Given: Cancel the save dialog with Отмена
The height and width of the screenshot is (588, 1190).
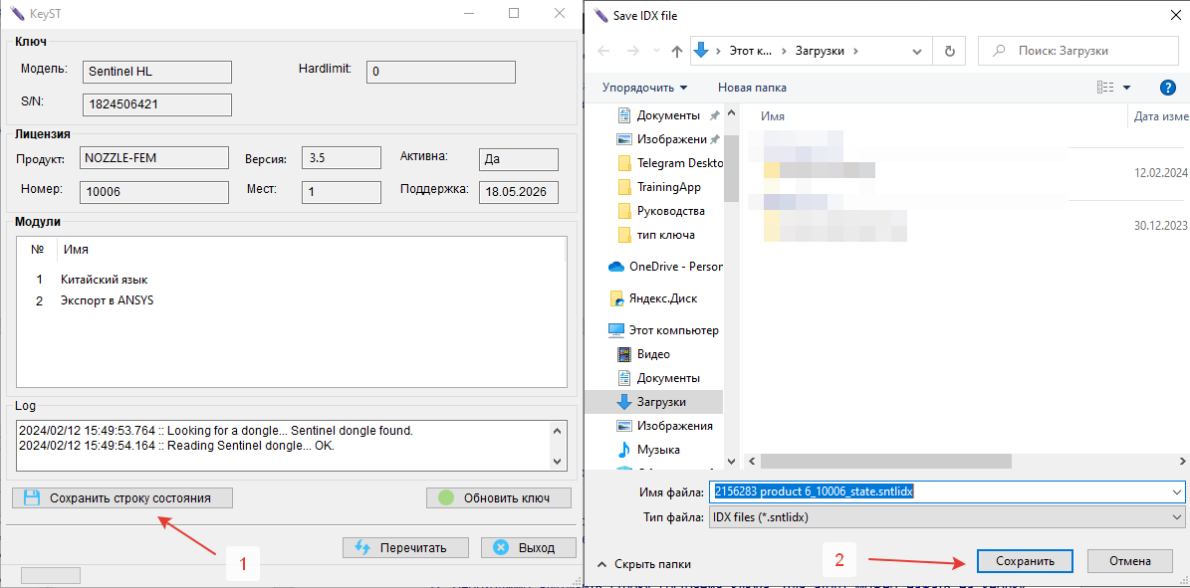Looking at the screenshot, I should click(1131, 561).
